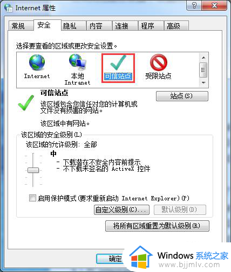
Task: Switch to the 常规 tab
Action: 18,26
